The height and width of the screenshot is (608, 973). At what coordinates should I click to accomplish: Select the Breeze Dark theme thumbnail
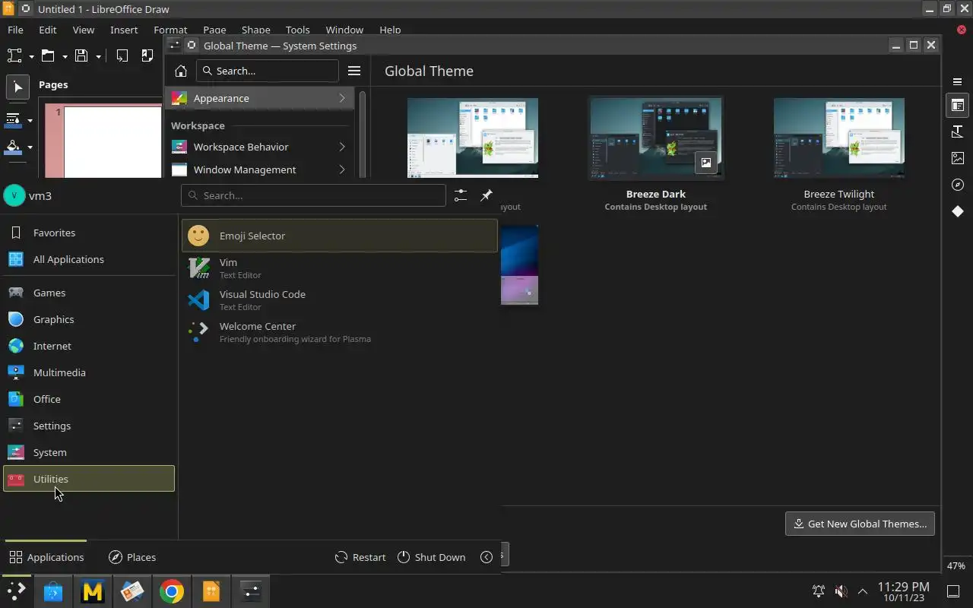point(656,138)
